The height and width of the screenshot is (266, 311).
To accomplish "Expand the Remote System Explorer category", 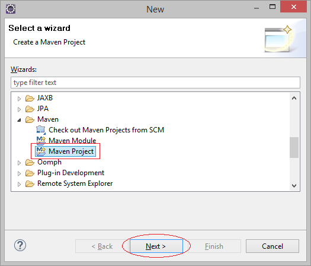I will [19, 184].
